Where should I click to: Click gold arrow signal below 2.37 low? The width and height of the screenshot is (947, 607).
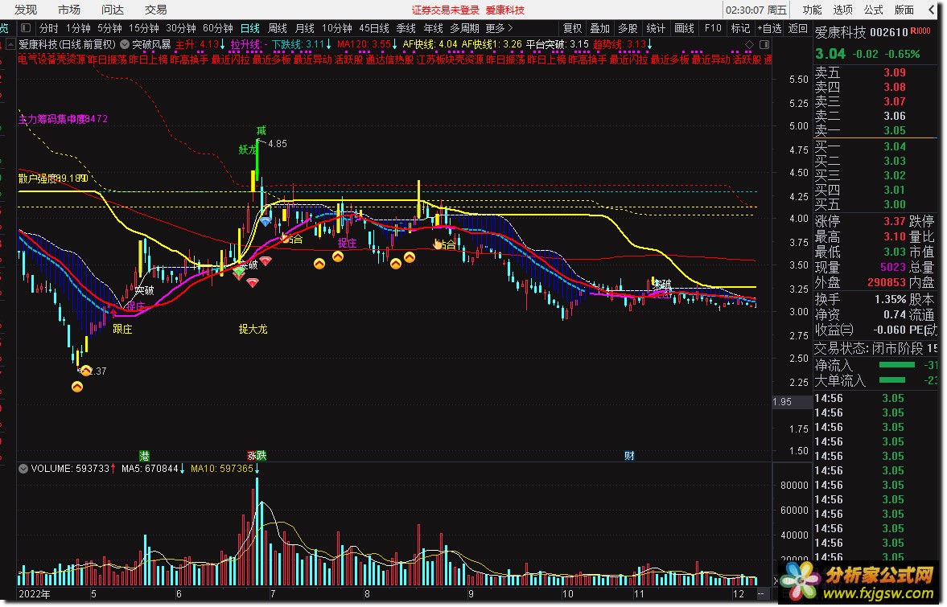[77, 387]
